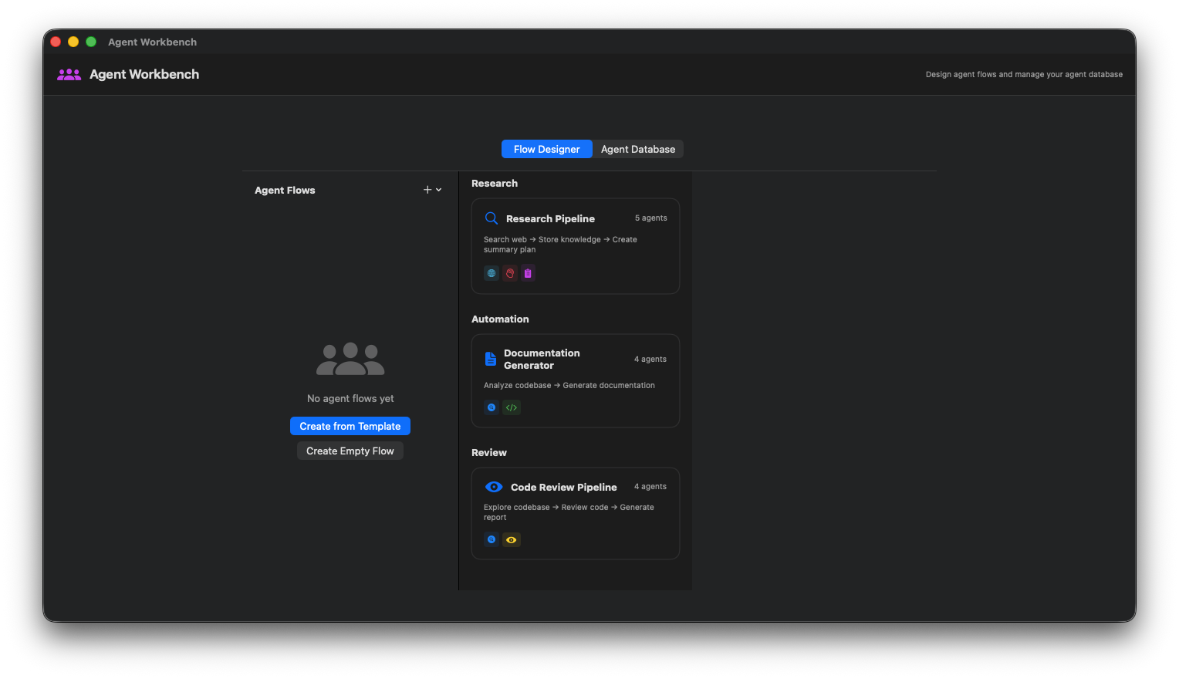Click the blue eye icon beside Code Review Pipeline
Screen dimensions: 1179x679
pos(494,487)
